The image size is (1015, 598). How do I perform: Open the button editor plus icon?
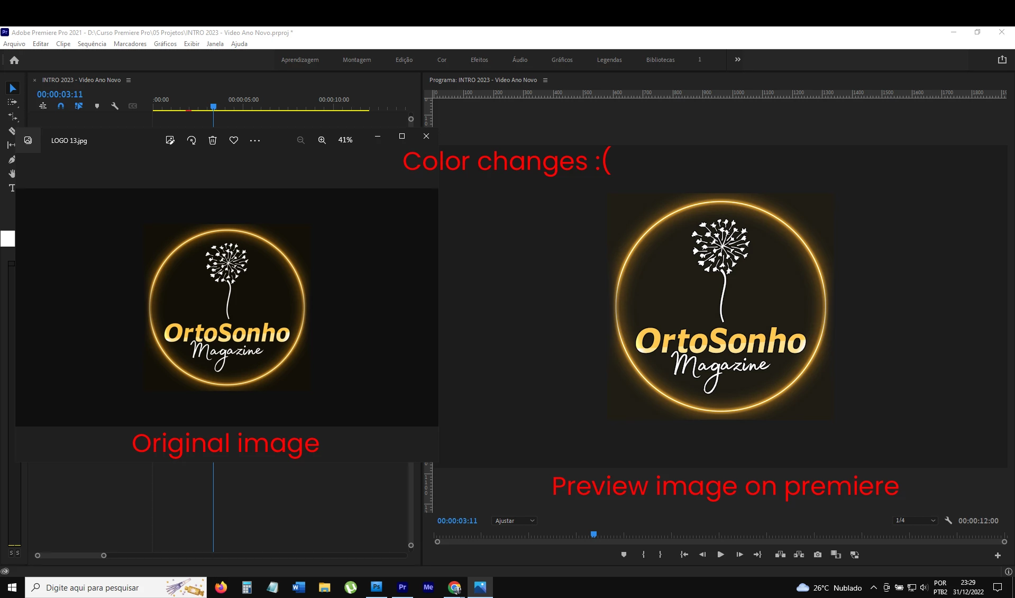point(998,555)
